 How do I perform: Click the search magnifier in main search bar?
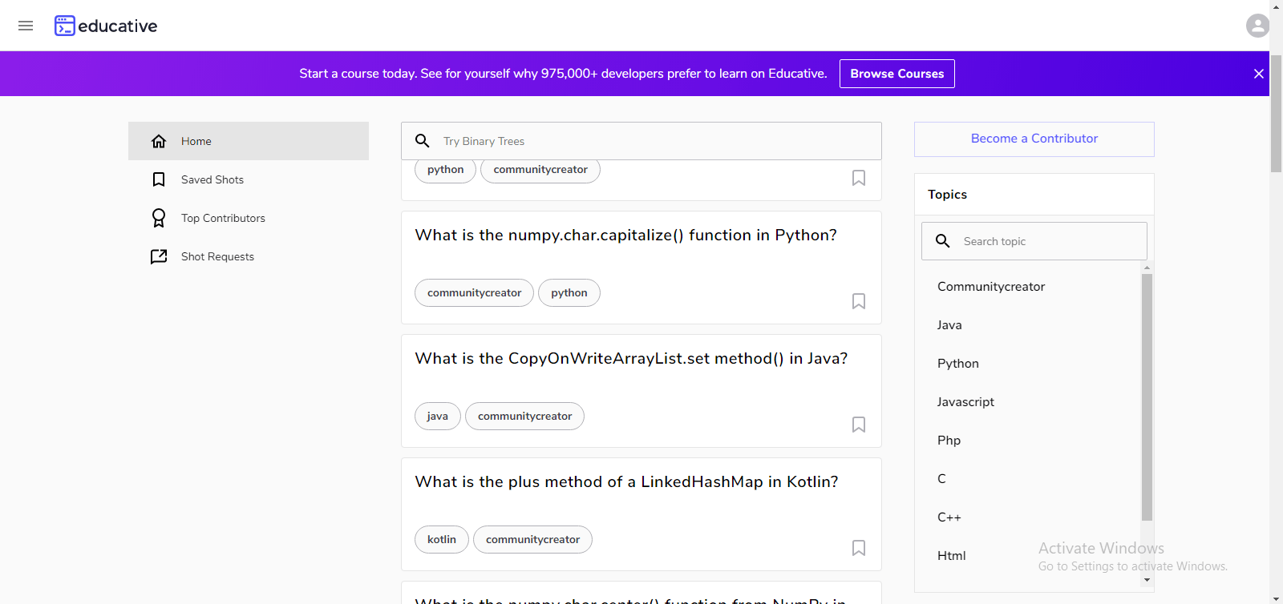coord(423,141)
